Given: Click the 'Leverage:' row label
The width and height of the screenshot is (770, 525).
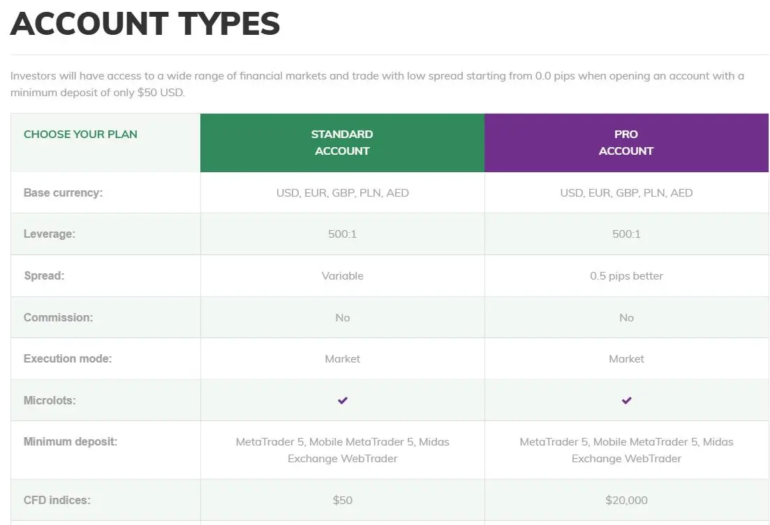Looking at the screenshot, I should click(x=50, y=234).
